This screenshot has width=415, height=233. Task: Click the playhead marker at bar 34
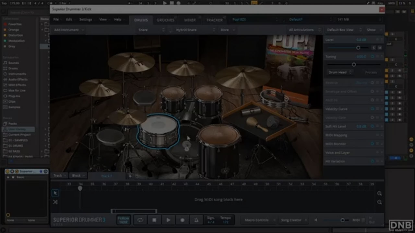[x=80, y=188]
